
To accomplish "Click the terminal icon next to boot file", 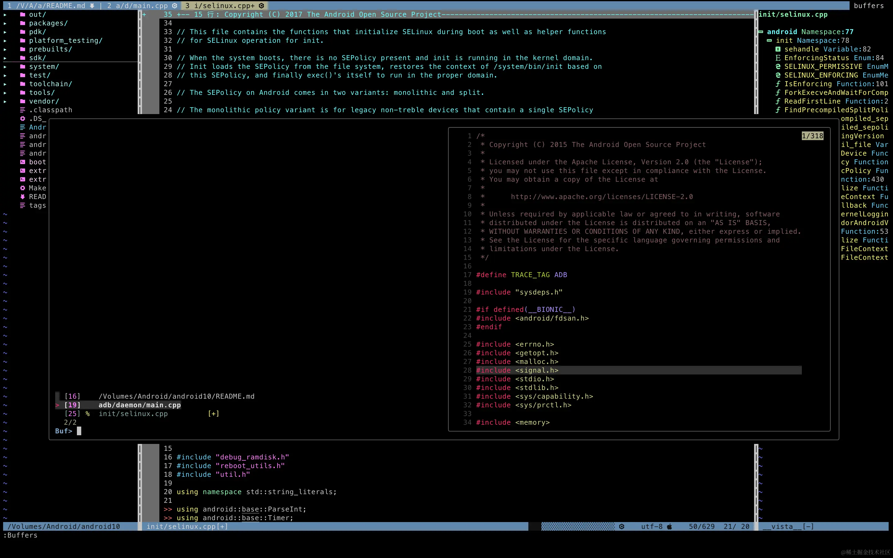I will [23, 162].
